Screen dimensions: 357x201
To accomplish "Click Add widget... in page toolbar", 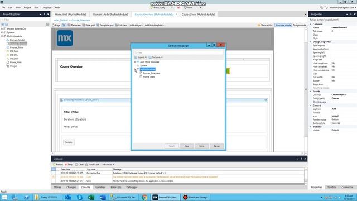I will click(136, 25).
